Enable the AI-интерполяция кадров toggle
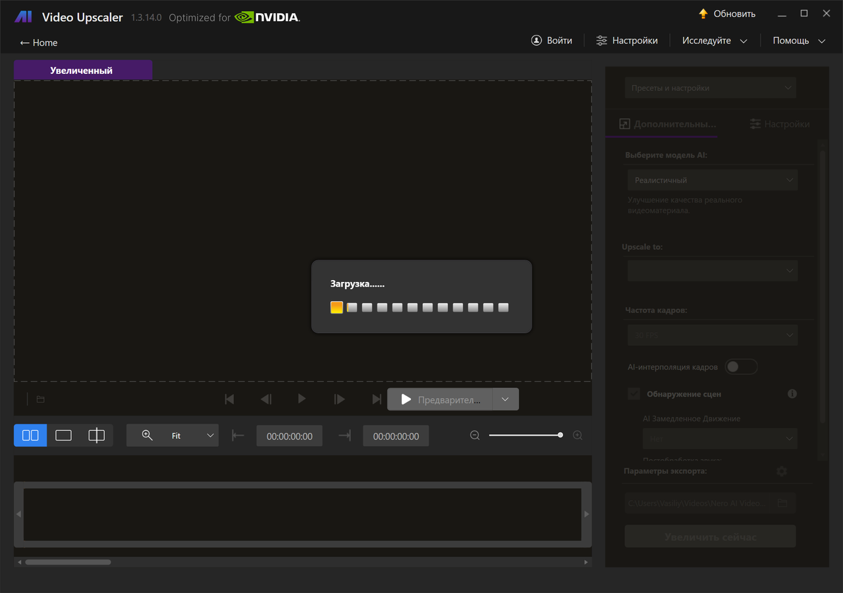The image size is (843, 593). click(741, 366)
